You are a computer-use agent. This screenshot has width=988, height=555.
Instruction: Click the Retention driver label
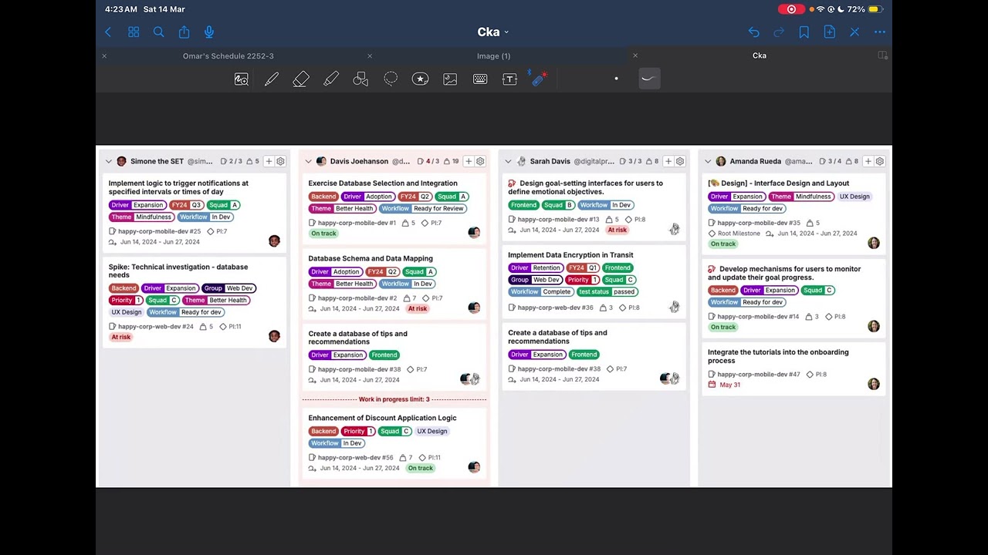535,268
